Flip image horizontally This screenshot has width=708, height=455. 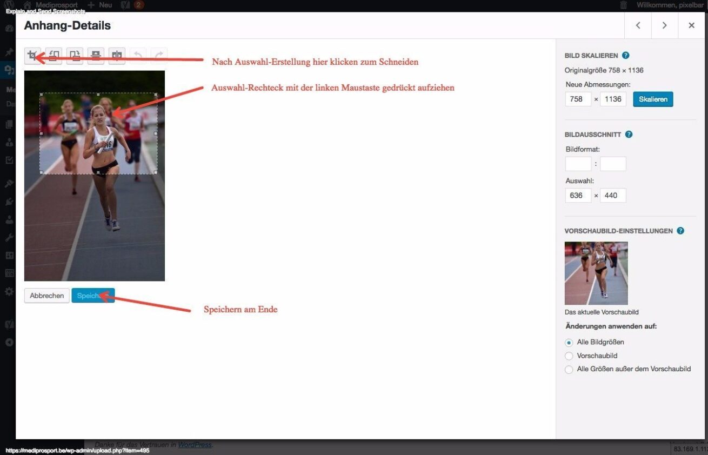117,56
